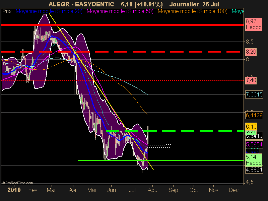The image size is (268, 201).
Task: Click the '6,10 (+10,91%)' quote text
Action: click(x=142, y=4)
